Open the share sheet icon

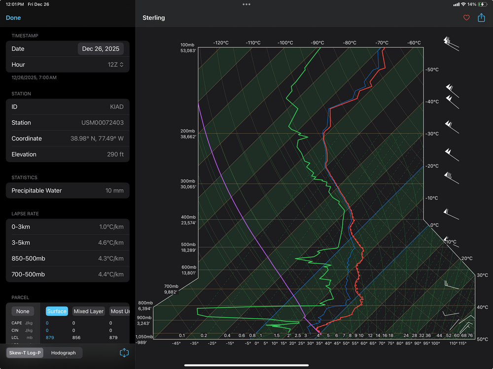(481, 18)
